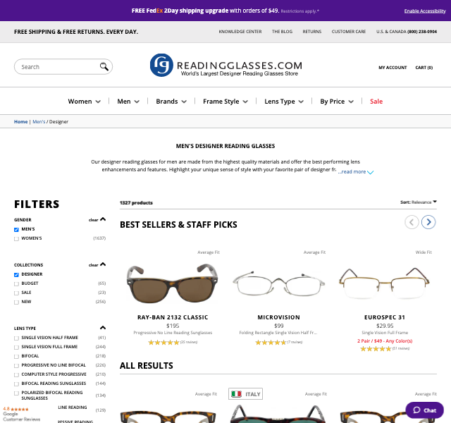Check Bifocal Reading Sunglasses filter
Screen dimensions: 451x423
tap(16, 384)
